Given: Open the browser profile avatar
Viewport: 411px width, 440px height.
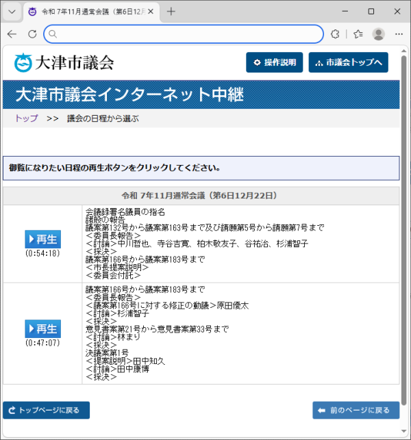Looking at the screenshot, I should pyautogui.click(x=378, y=34).
